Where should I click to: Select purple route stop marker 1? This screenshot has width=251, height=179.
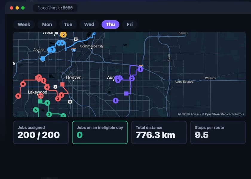140,69
